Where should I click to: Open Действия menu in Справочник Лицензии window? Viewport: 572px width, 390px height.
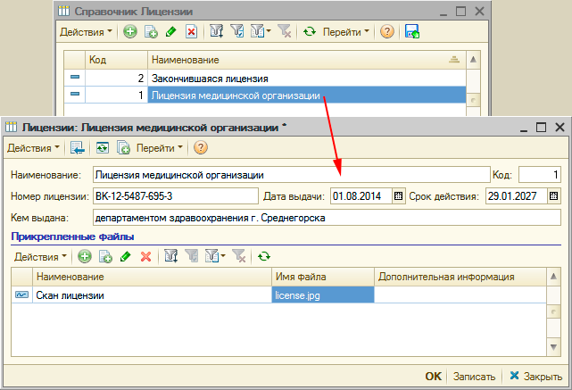tap(86, 32)
